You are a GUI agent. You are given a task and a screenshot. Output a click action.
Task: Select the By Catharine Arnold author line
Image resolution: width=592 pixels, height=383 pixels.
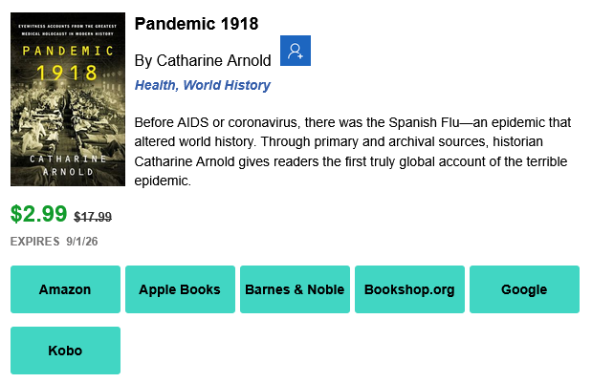click(x=203, y=60)
